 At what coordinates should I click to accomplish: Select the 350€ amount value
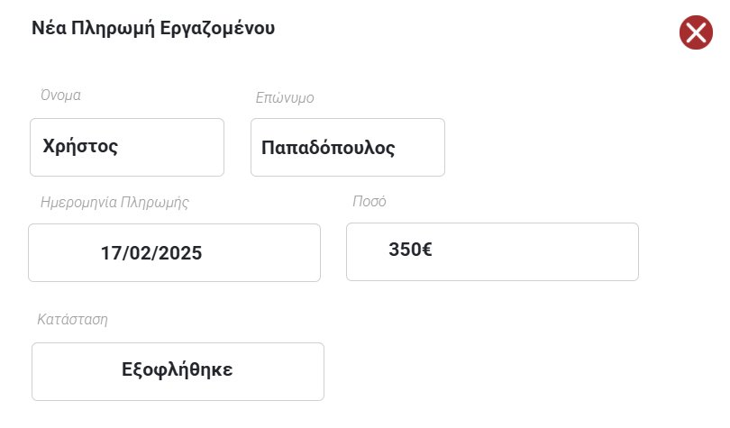(410, 250)
